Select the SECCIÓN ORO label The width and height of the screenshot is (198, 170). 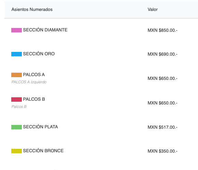tap(39, 54)
